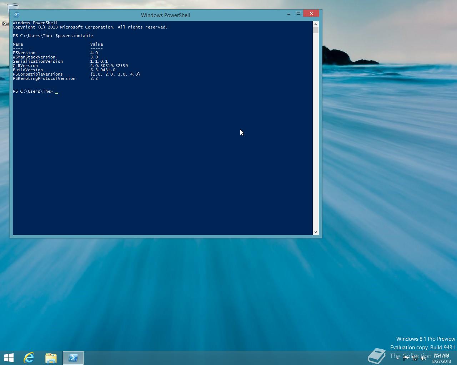The height and width of the screenshot is (365, 457).
Task: Click the Name column header
Action: click(18, 44)
